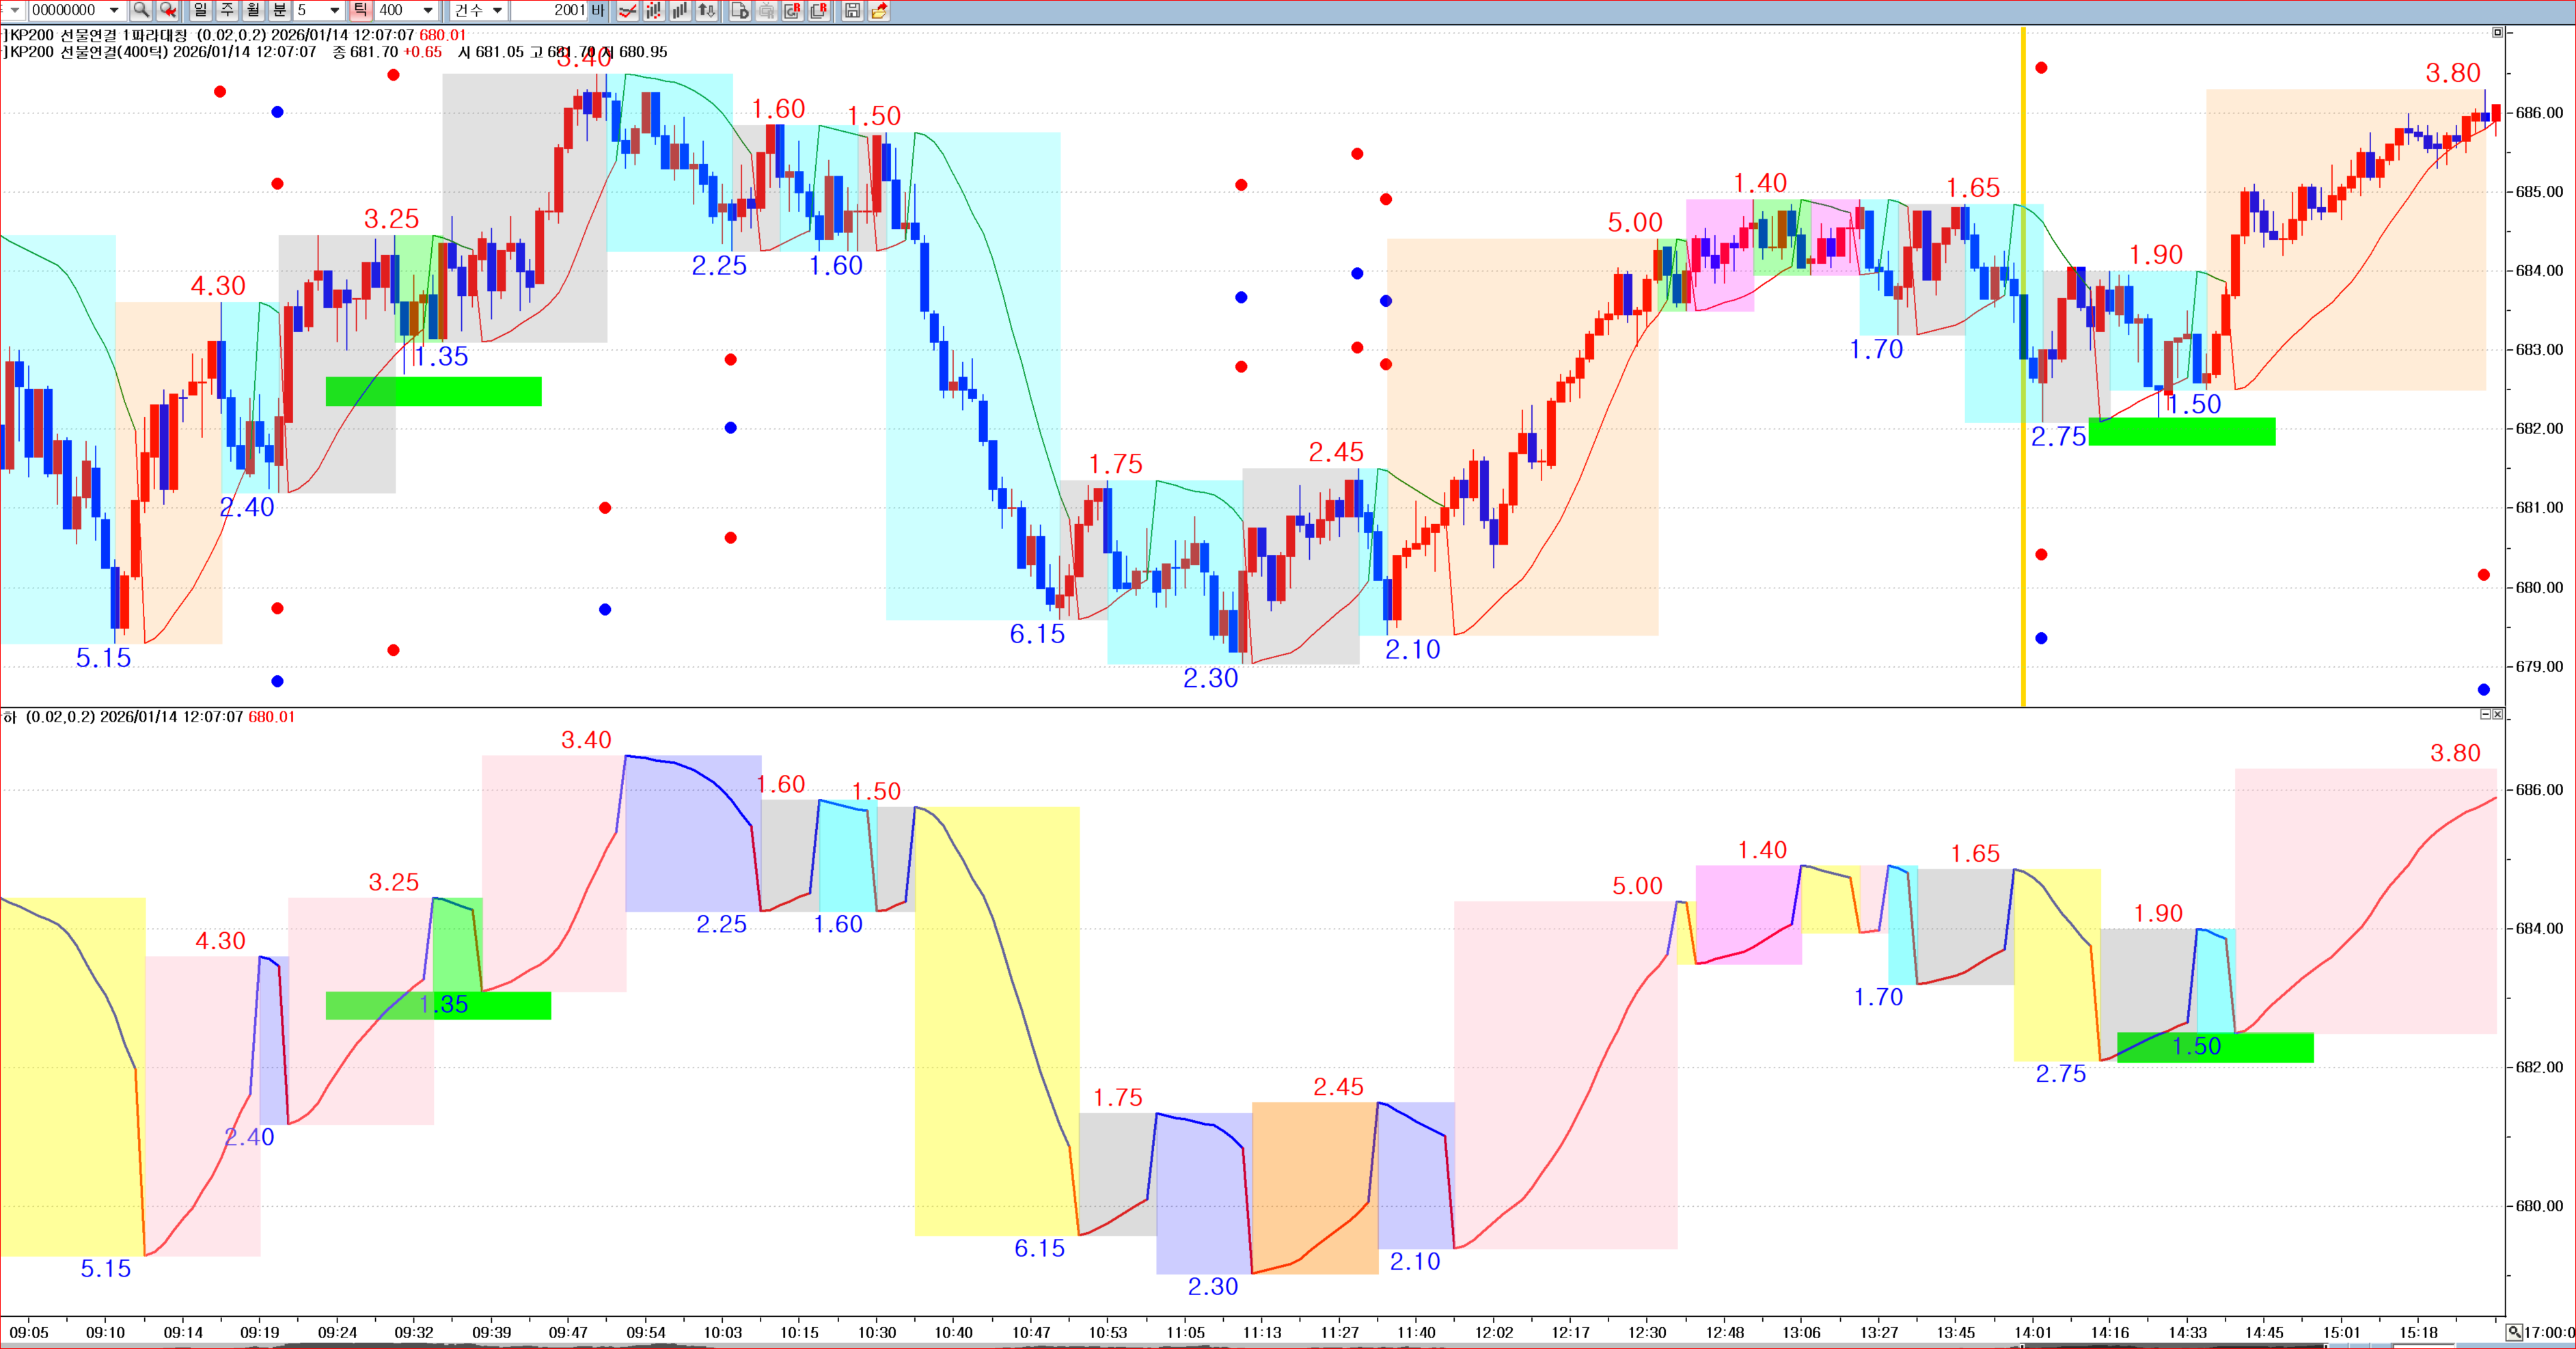The height and width of the screenshot is (1349, 2576).
Task: Select the 주 (weekly) period button
Action: click(x=227, y=10)
